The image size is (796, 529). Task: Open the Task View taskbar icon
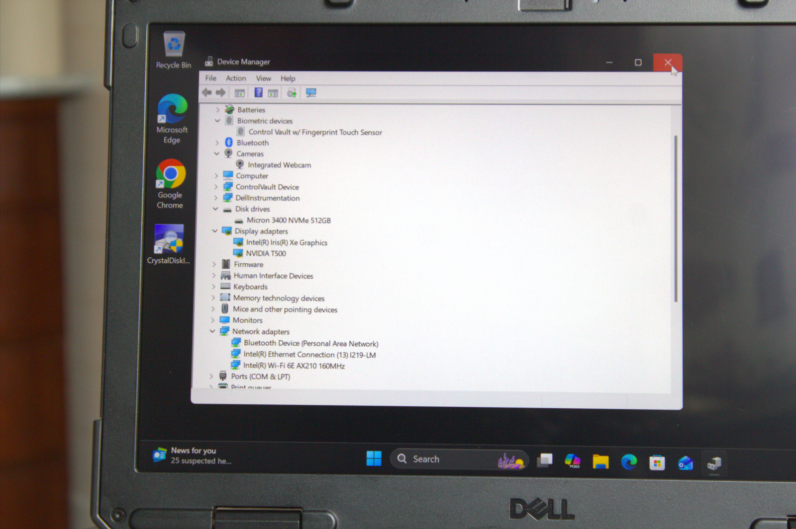pos(545,460)
